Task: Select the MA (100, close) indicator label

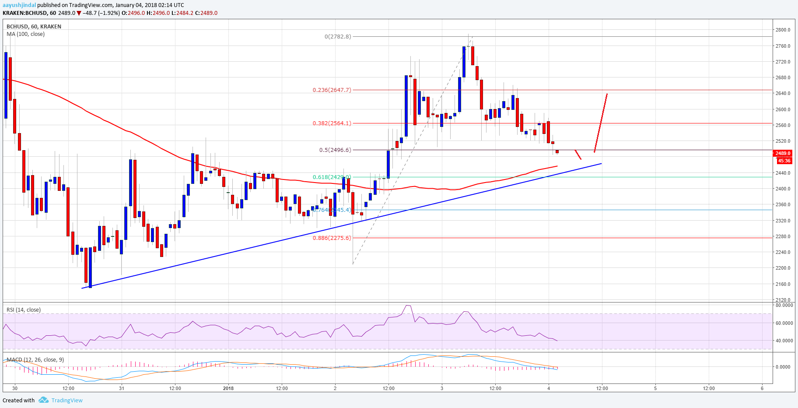Action: tap(25, 34)
